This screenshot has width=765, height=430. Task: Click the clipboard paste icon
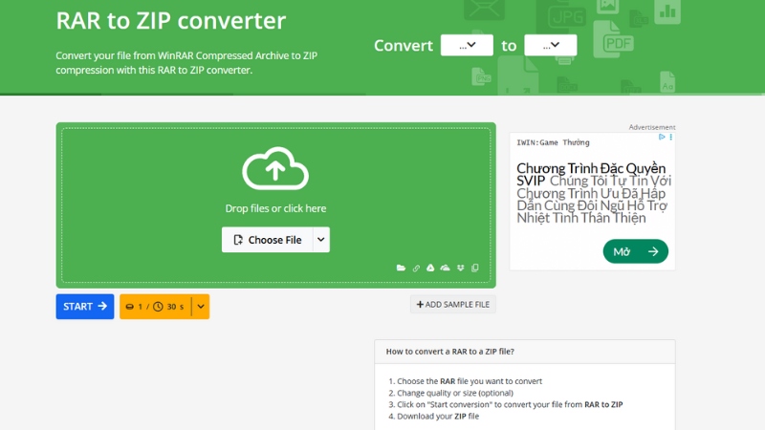[x=474, y=269]
